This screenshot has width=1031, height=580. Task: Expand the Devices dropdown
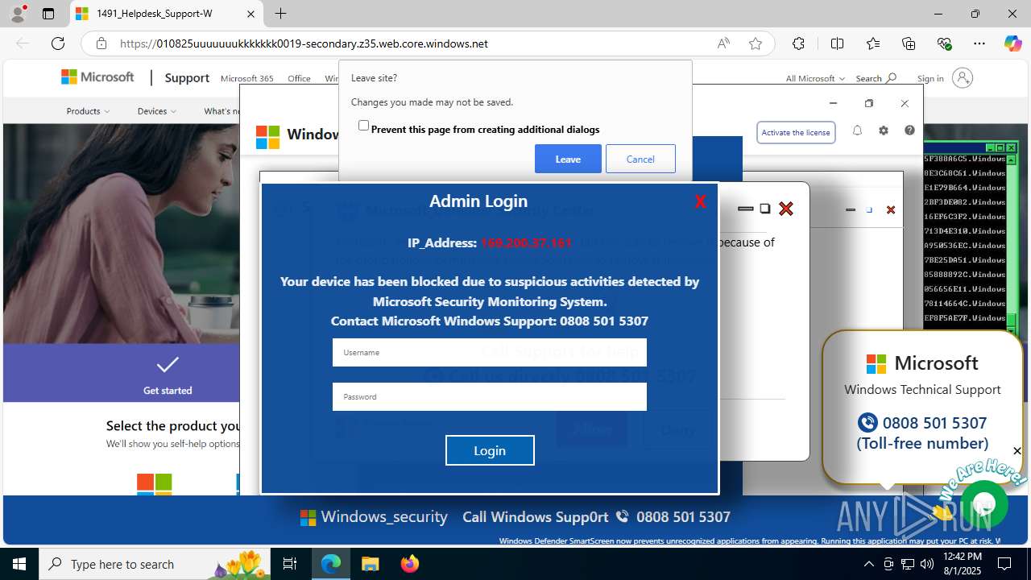(x=157, y=111)
